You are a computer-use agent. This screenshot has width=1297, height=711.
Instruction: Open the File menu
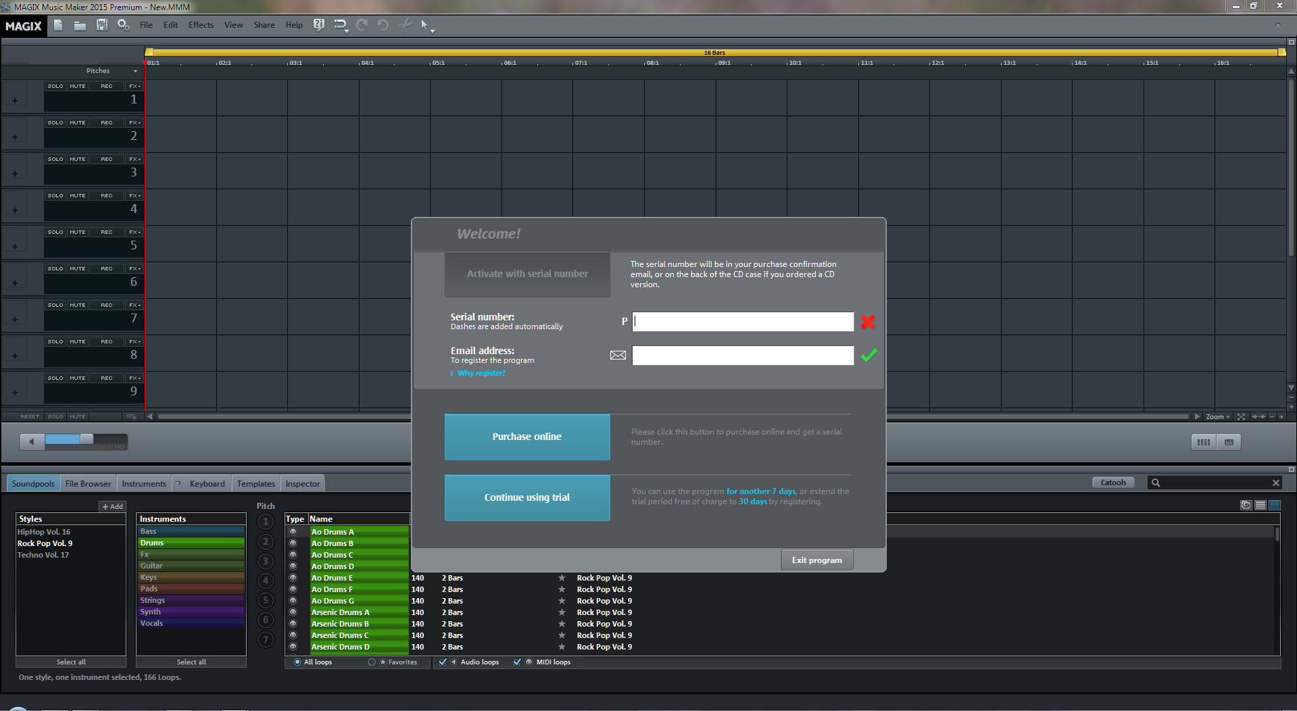pyautogui.click(x=146, y=25)
